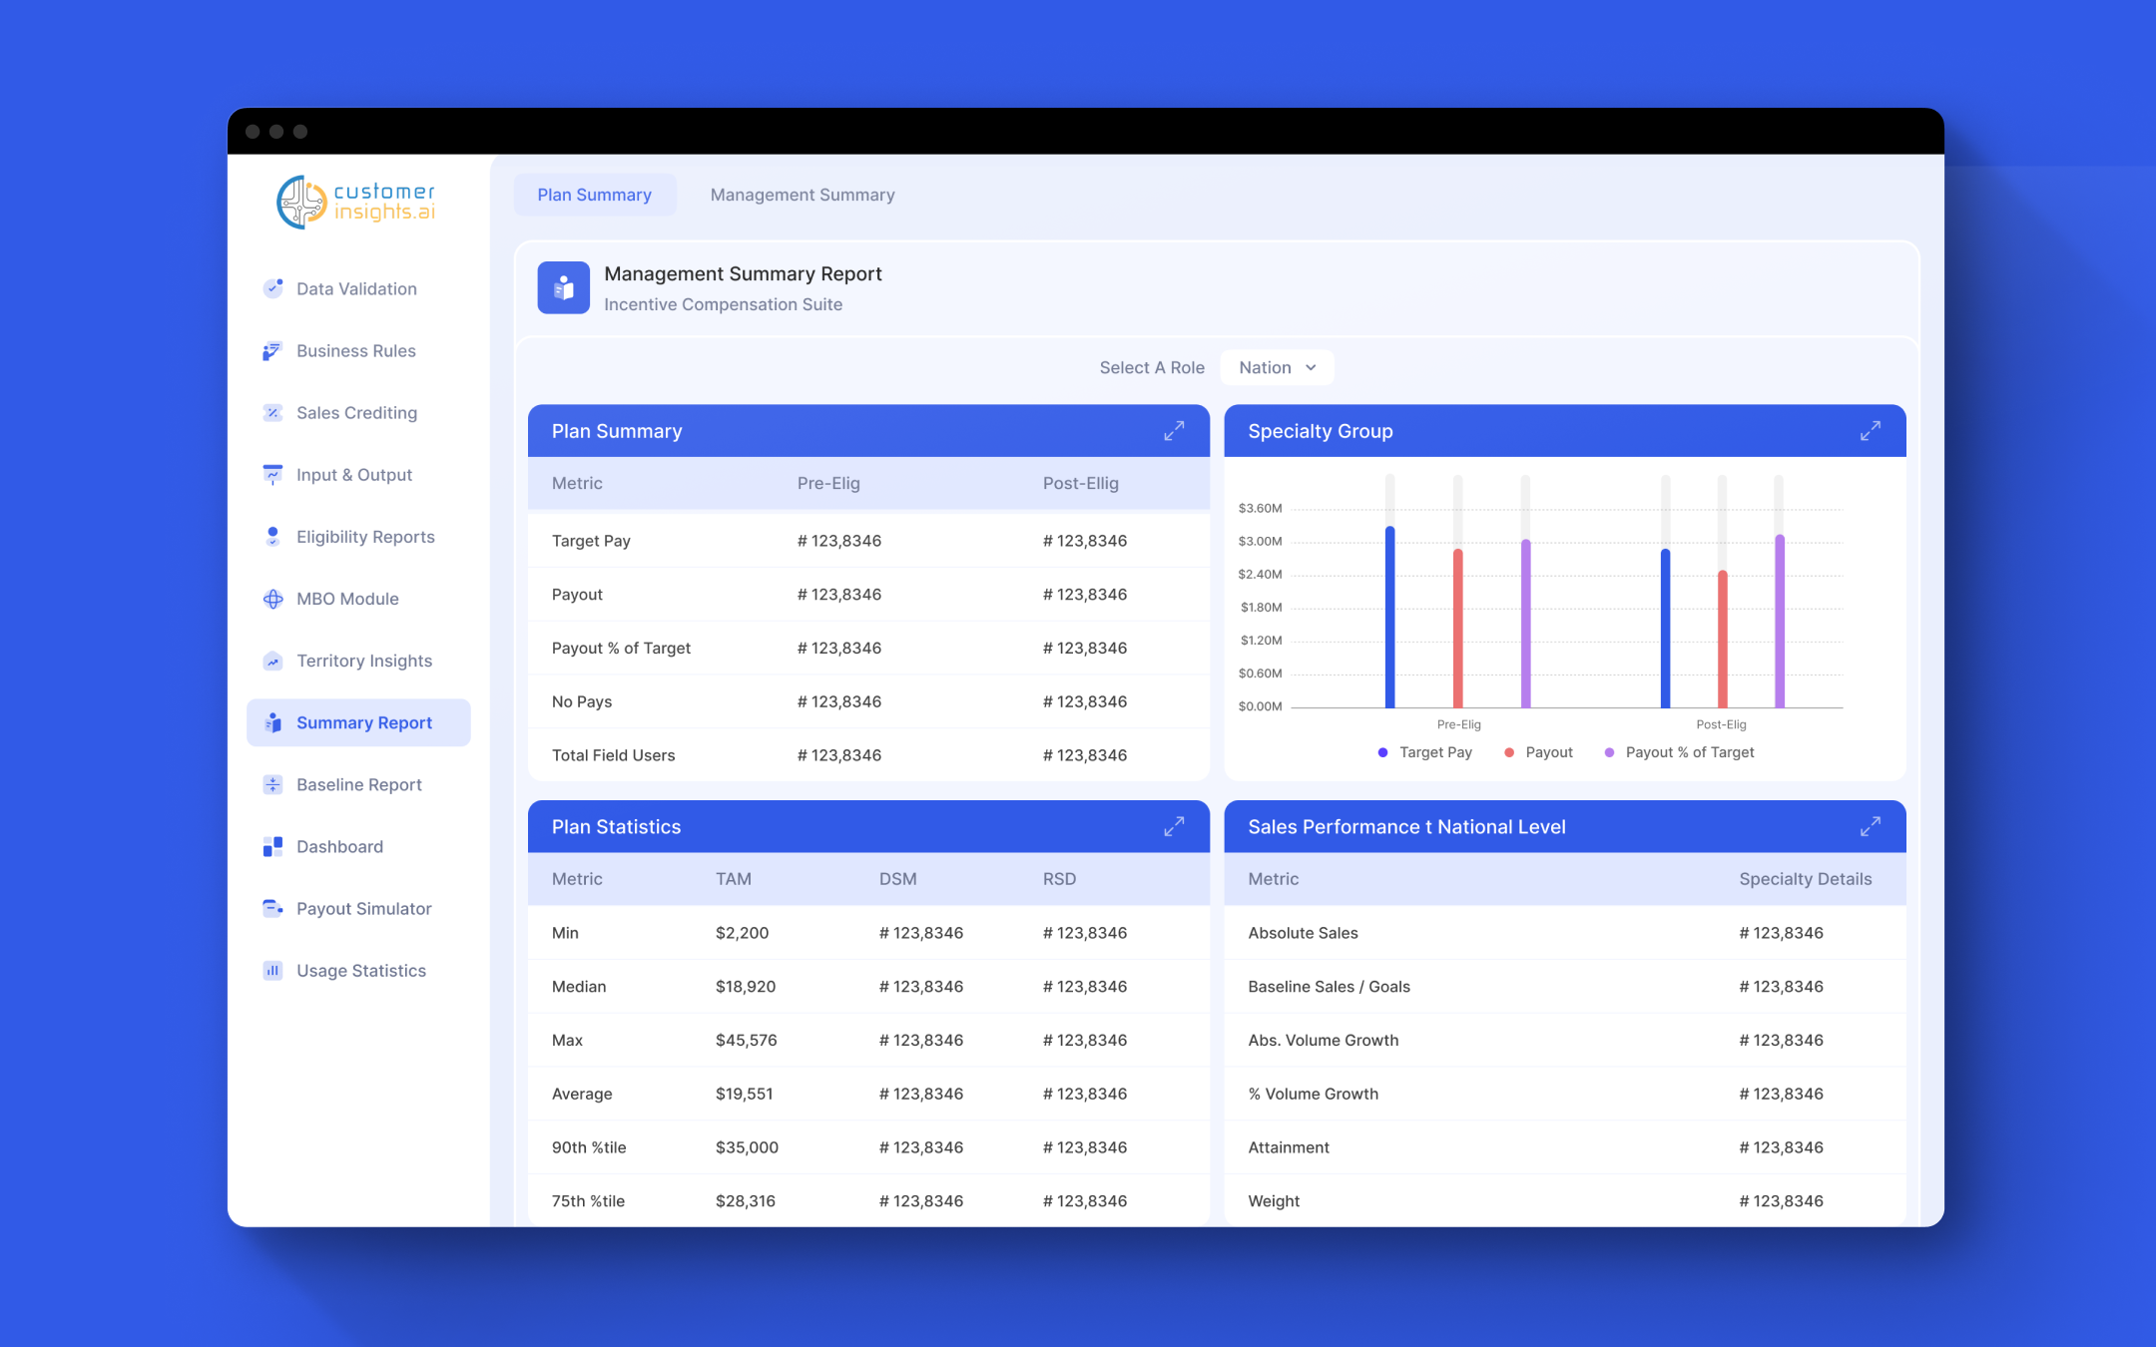Click the Dashboard sidebar icon

coord(272,846)
